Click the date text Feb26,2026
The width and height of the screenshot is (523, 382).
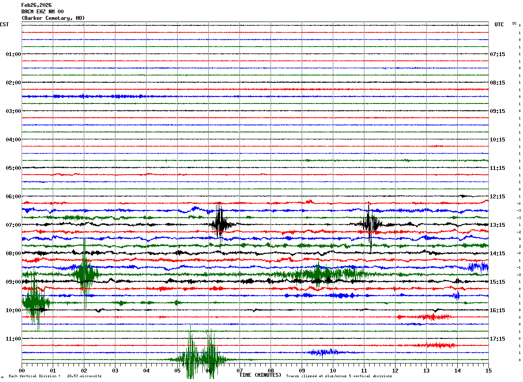pyautogui.click(x=36, y=5)
